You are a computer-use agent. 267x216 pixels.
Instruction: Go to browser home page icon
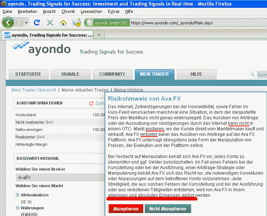coord(63,23)
